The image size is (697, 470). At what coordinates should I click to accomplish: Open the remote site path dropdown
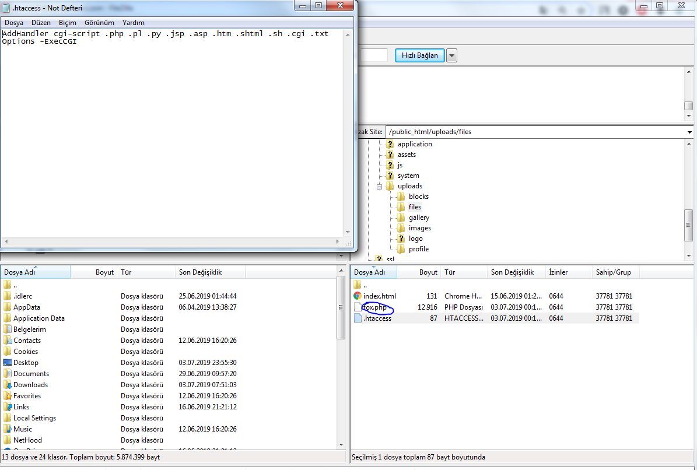click(x=689, y=132)
